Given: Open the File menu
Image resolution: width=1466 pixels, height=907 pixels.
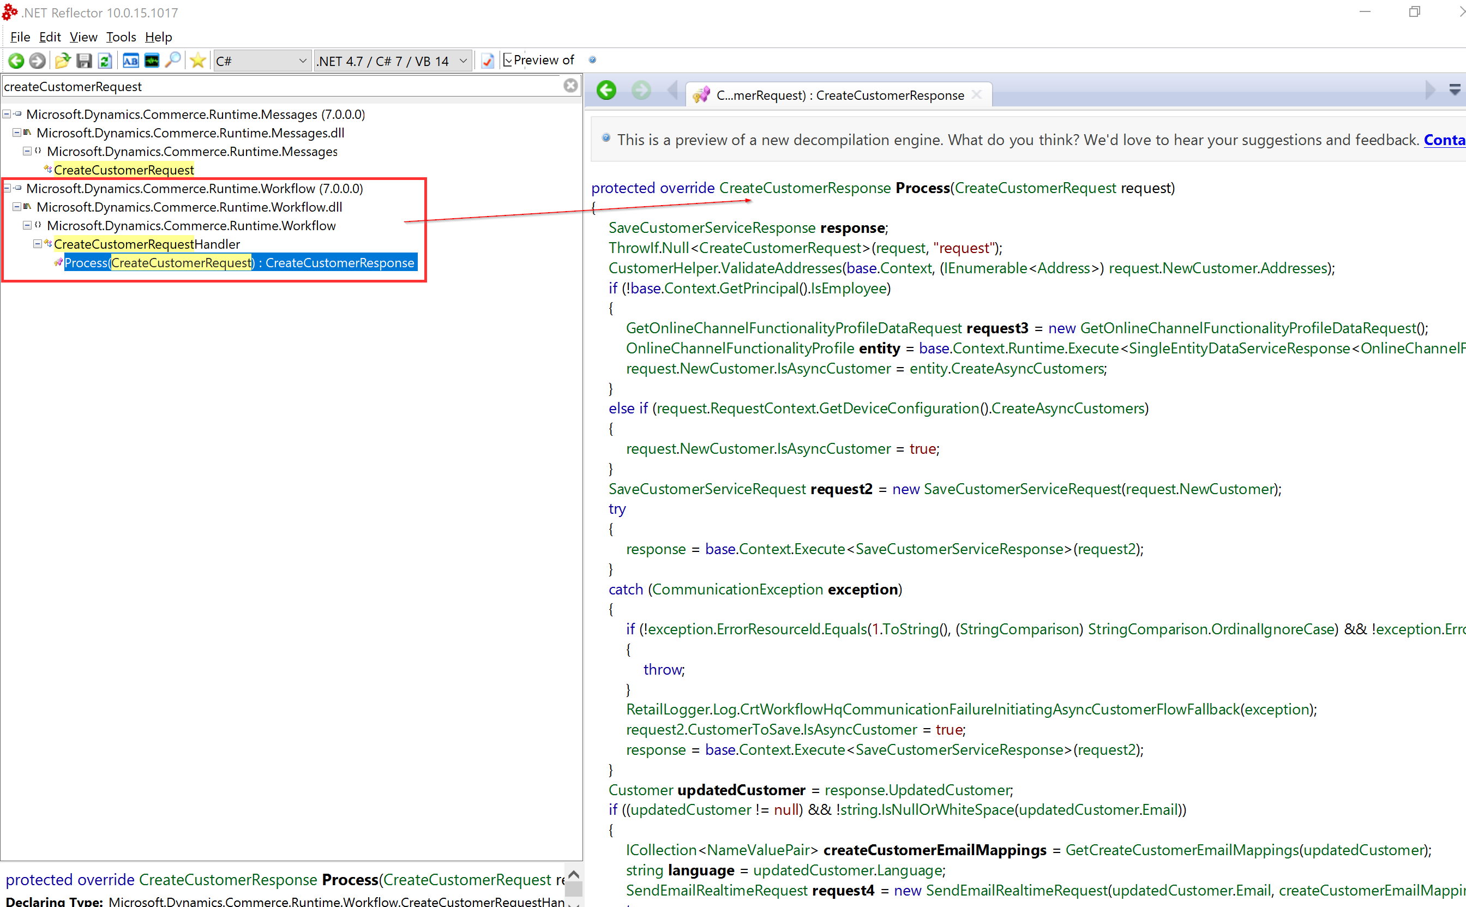Looking at the screenshot, I should tap(20, 37).
